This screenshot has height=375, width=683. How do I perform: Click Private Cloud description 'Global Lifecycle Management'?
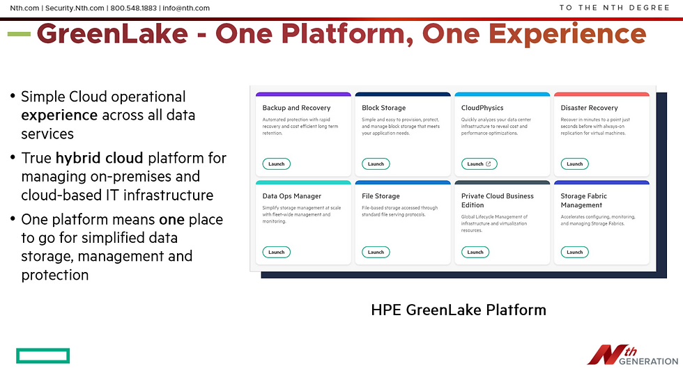[x=494, y=223]
